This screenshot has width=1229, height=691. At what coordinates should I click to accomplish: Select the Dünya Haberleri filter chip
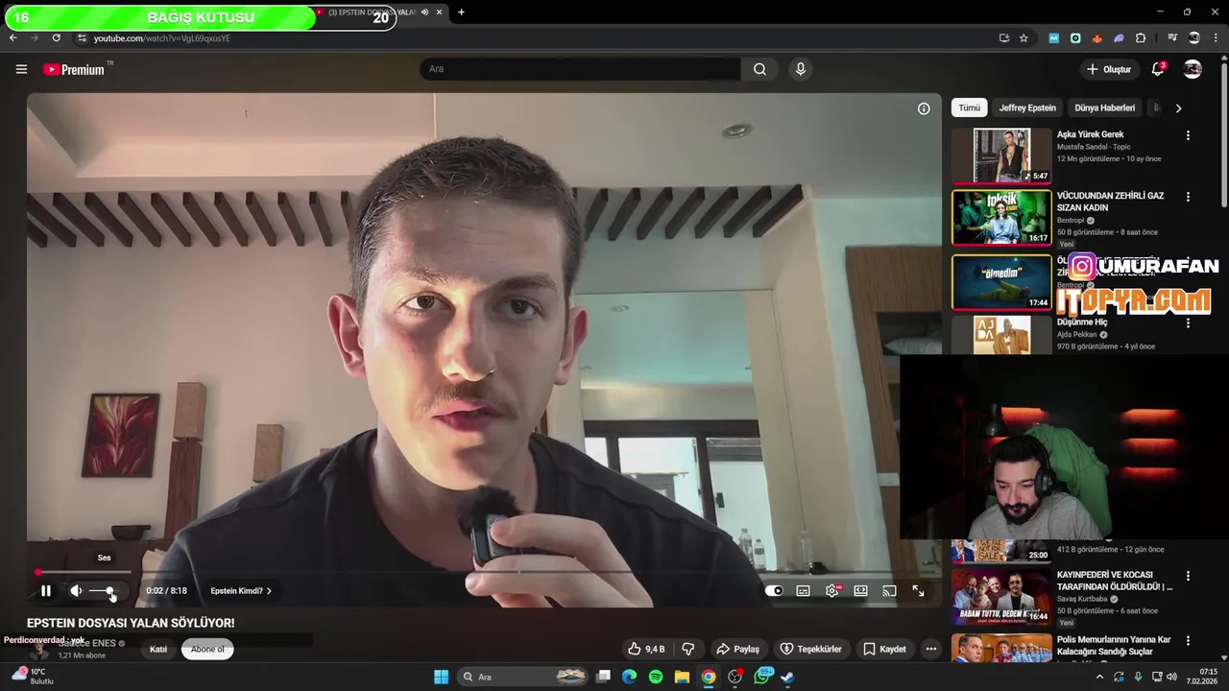(1105, 107)
